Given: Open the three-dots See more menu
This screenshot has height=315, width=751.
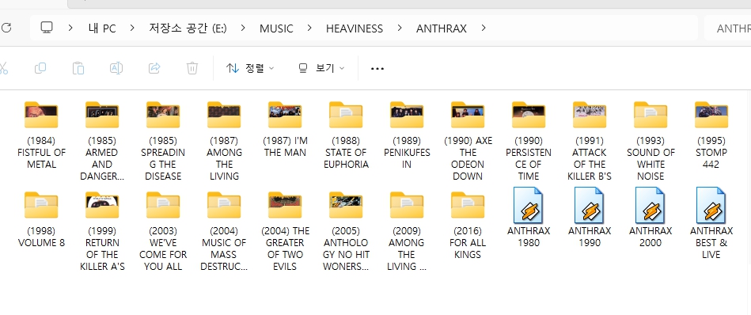Looking at the screenshot, I should pos(377,68).
